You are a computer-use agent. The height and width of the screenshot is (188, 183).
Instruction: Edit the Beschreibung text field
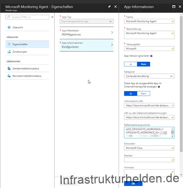coord(149,35)
